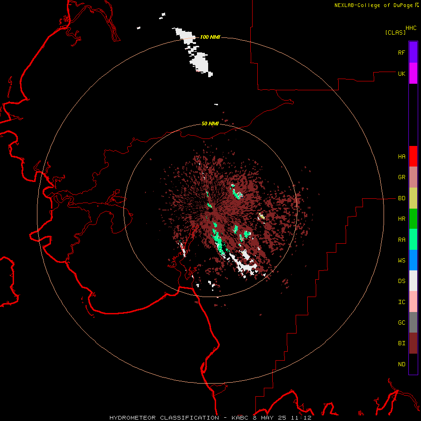Click the HHC product code label
This screenshot has width=421, height=421.
411,28
